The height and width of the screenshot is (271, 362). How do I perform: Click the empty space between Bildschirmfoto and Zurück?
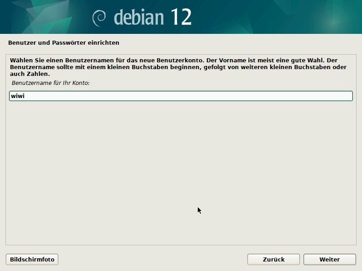click(x=154, y=259)
